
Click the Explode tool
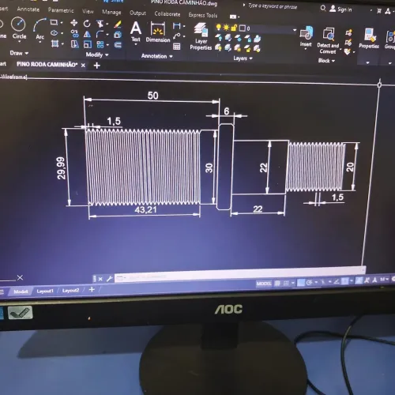coord(118,35)
